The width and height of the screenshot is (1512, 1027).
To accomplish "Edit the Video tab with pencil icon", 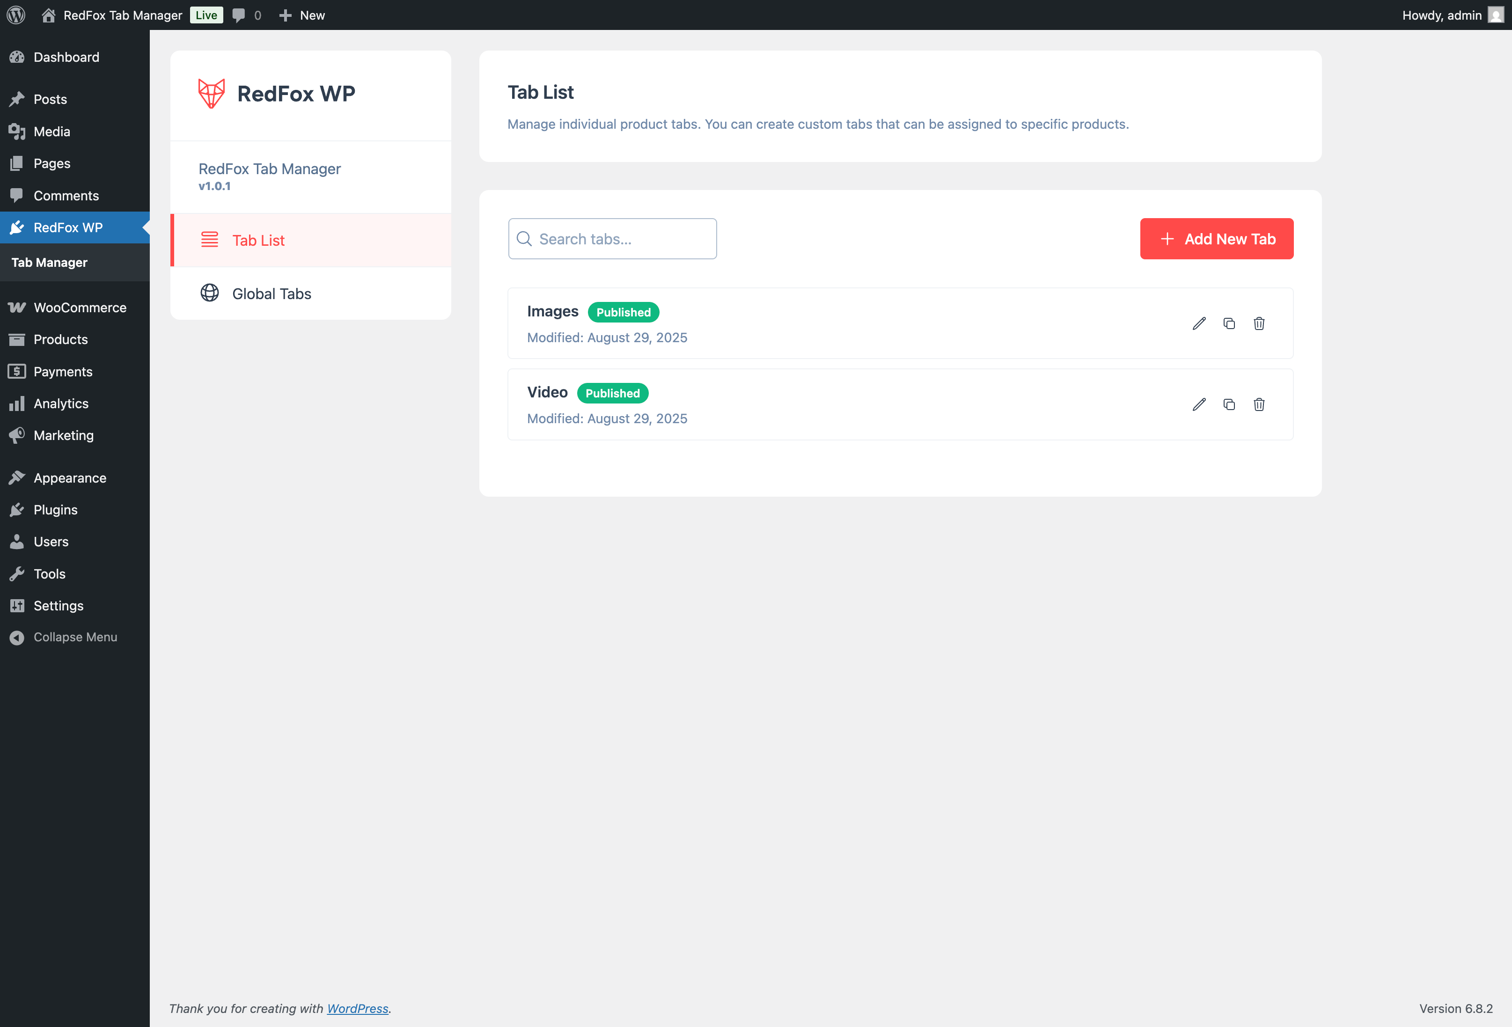I will click(1198, 404).
